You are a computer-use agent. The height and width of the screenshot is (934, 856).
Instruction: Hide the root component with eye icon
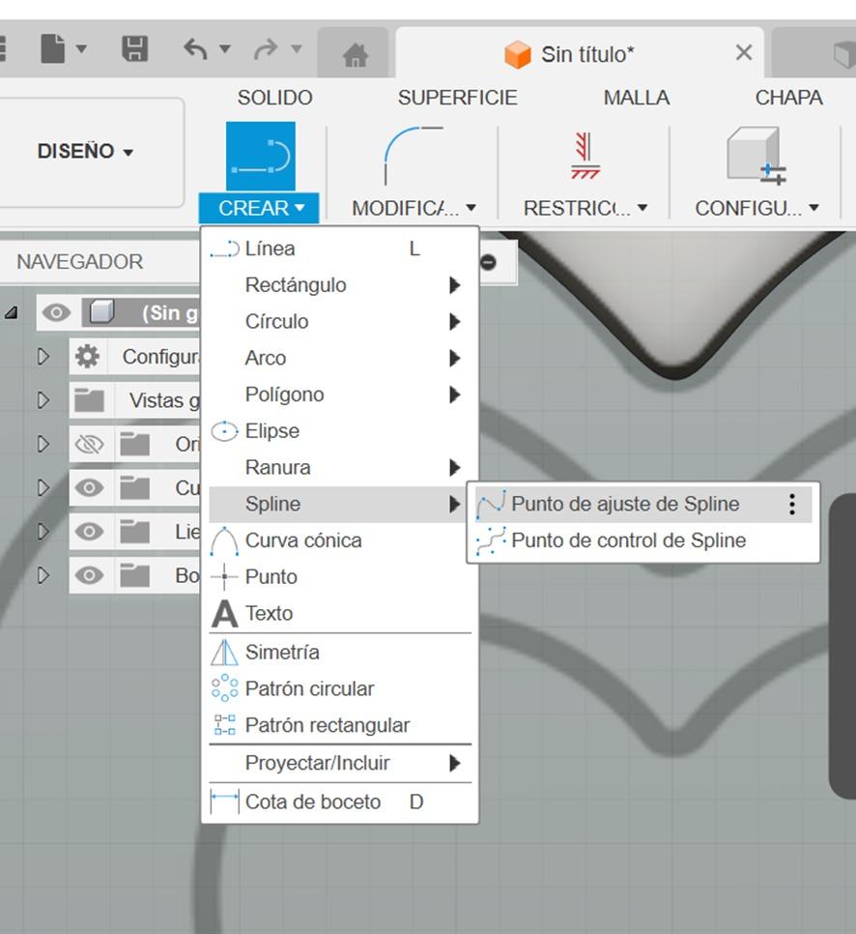tap(57, 313)
